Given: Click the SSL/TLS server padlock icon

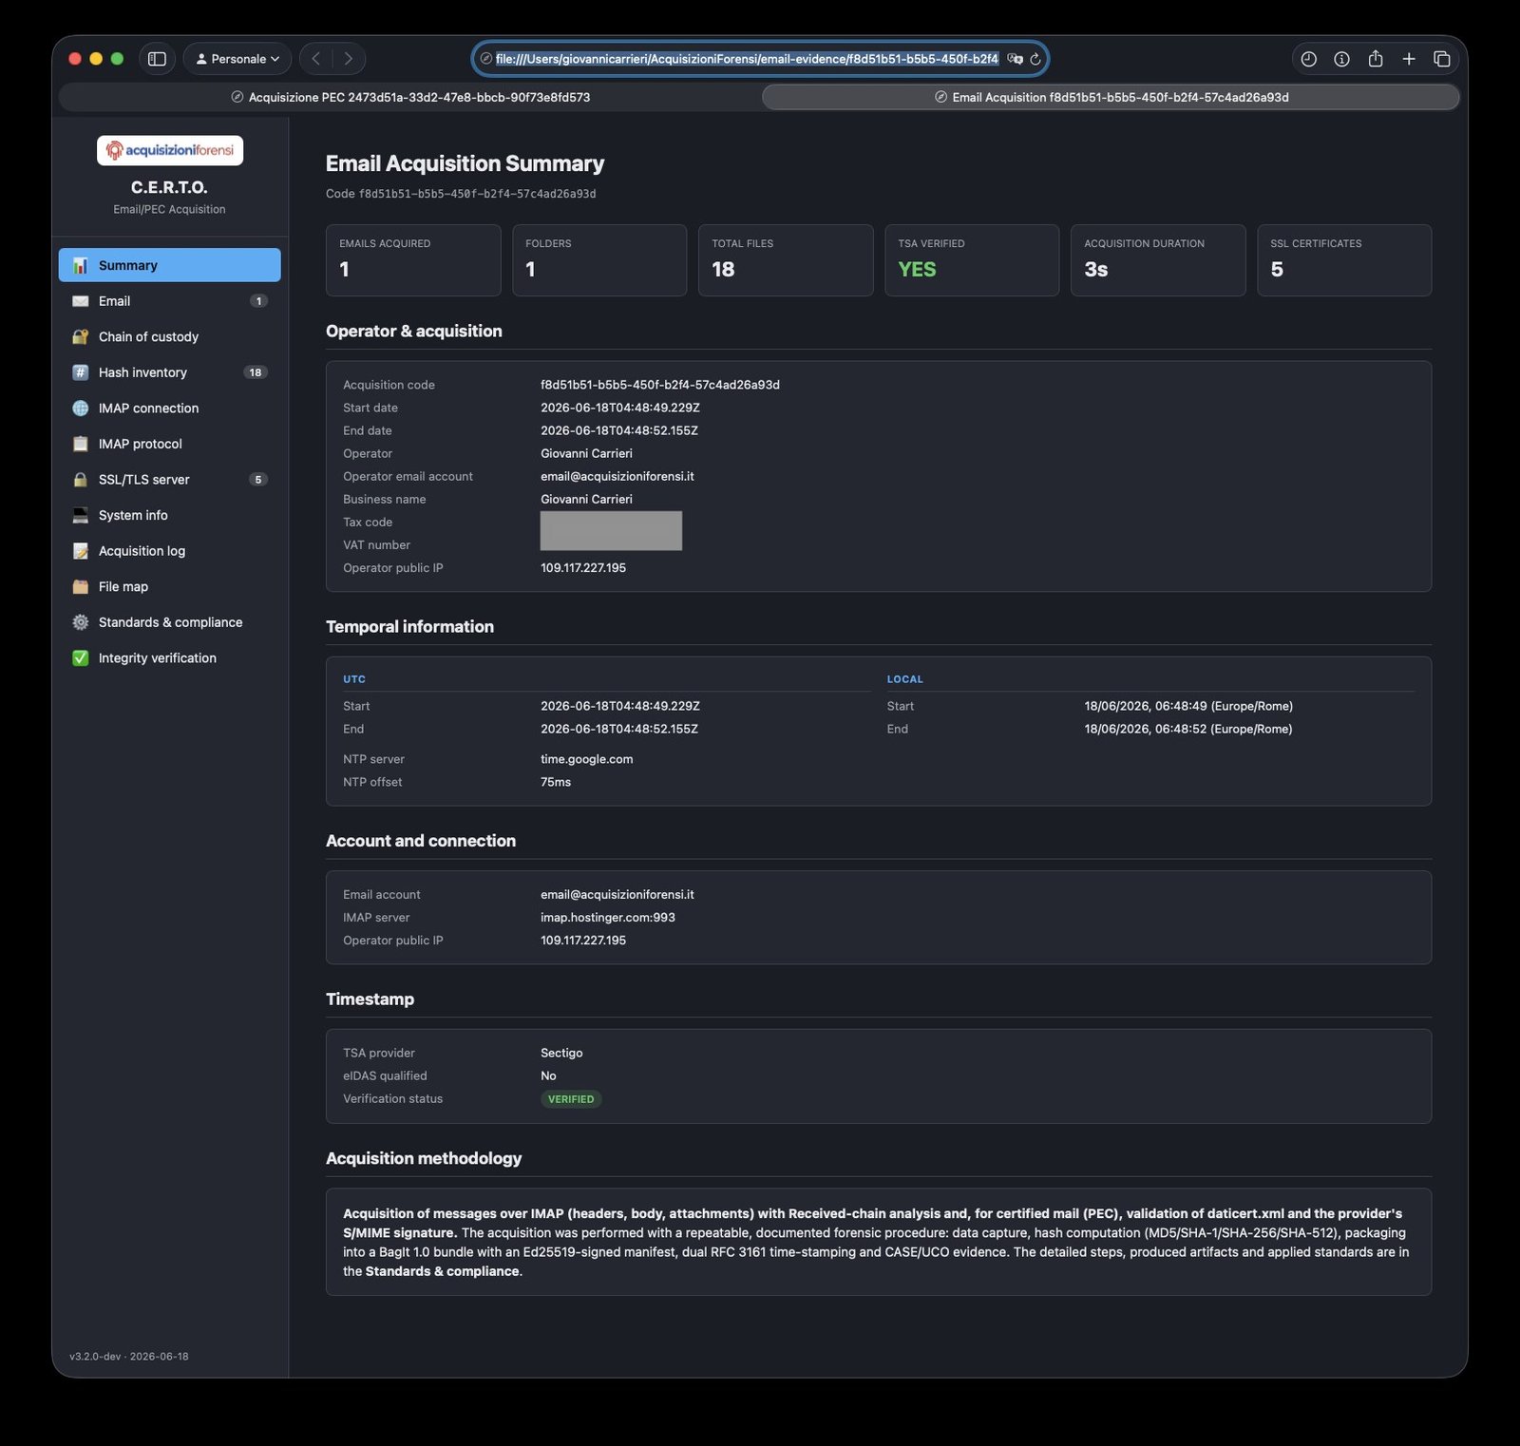Looking at the screenshot, I should click(81, 480).
